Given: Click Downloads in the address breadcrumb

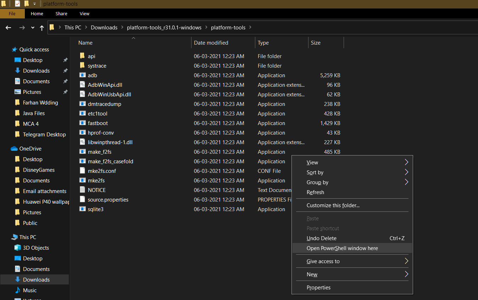Looking at the screenshot, I should click(x=104, y=28).
